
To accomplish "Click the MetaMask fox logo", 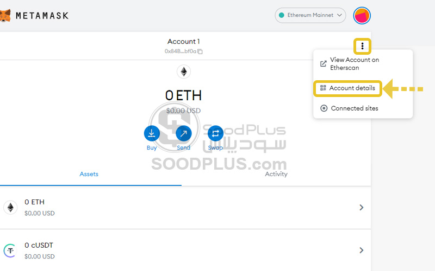I will click(5, 16).
